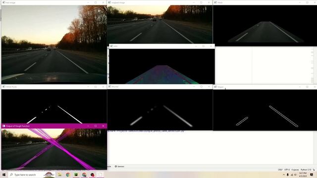Open system menu icon of Mask window
The image size is (317, 178).
point(215,2)
